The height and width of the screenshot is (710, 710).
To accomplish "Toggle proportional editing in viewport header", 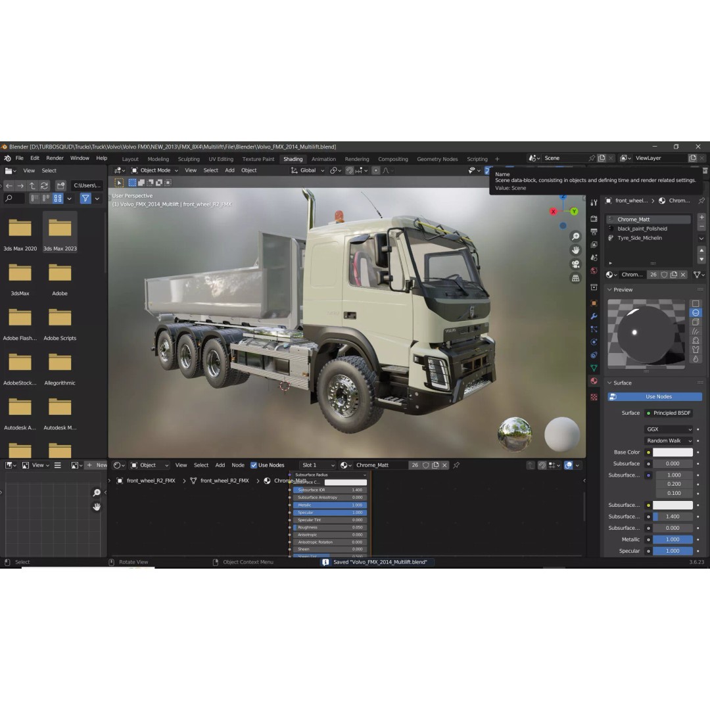I will (376, 170).
